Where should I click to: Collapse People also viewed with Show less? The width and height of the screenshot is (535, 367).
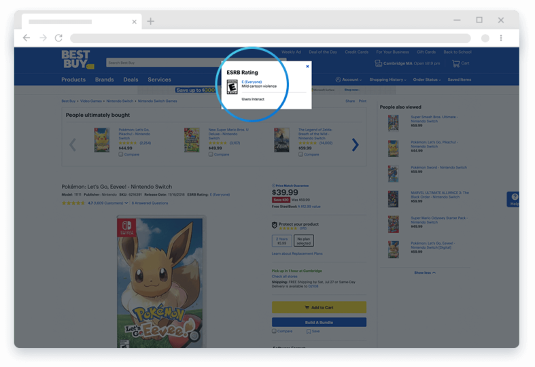coord(425,273)
